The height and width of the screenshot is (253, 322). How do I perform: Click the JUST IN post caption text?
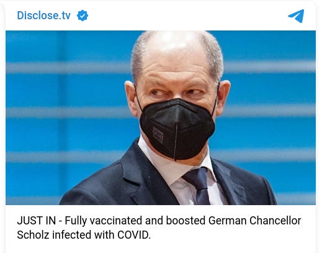tap(159, 228)
